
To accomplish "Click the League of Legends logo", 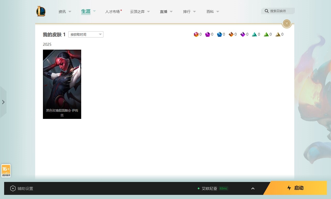I will pyautogui.click(x=41, y=11).
